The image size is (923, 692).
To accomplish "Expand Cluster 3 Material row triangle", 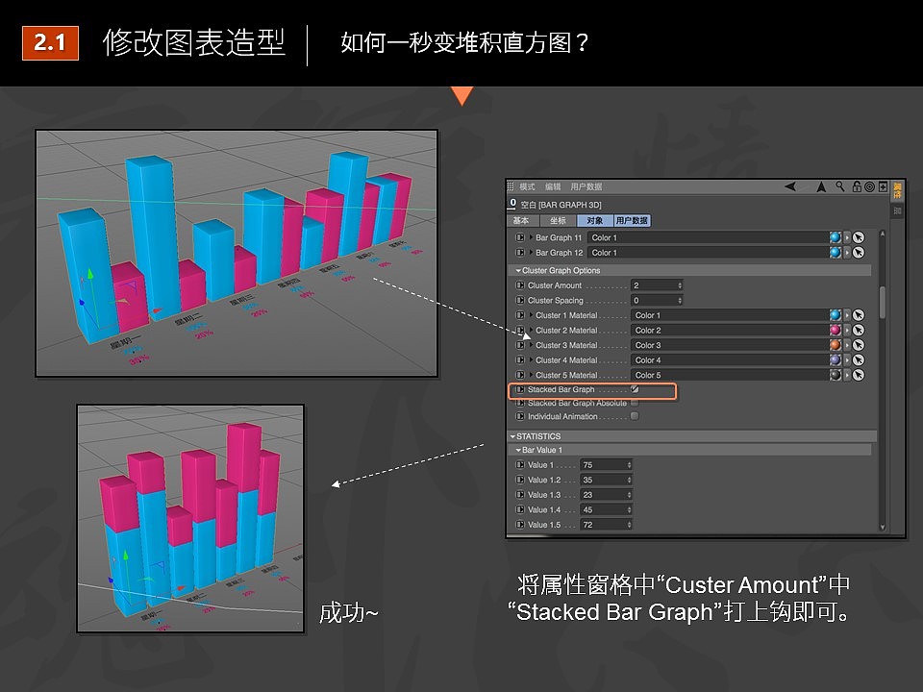I will (x=531, y=345).
